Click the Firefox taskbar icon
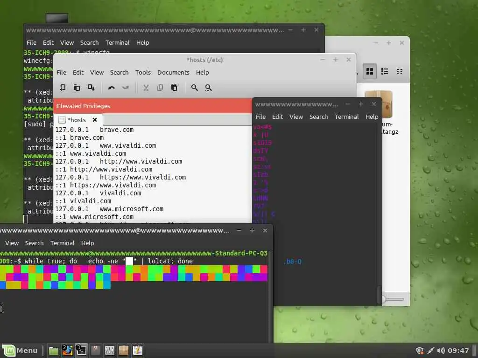The width and height of the screenshot is (478, 358). pyautogui.click(x=67, y=351)
